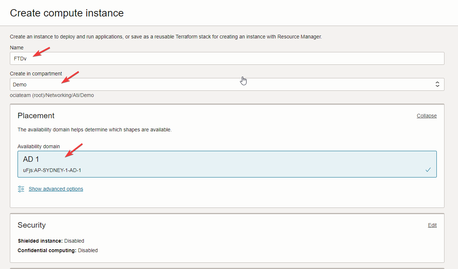Click the Name field label

click(x=17, y=48)
